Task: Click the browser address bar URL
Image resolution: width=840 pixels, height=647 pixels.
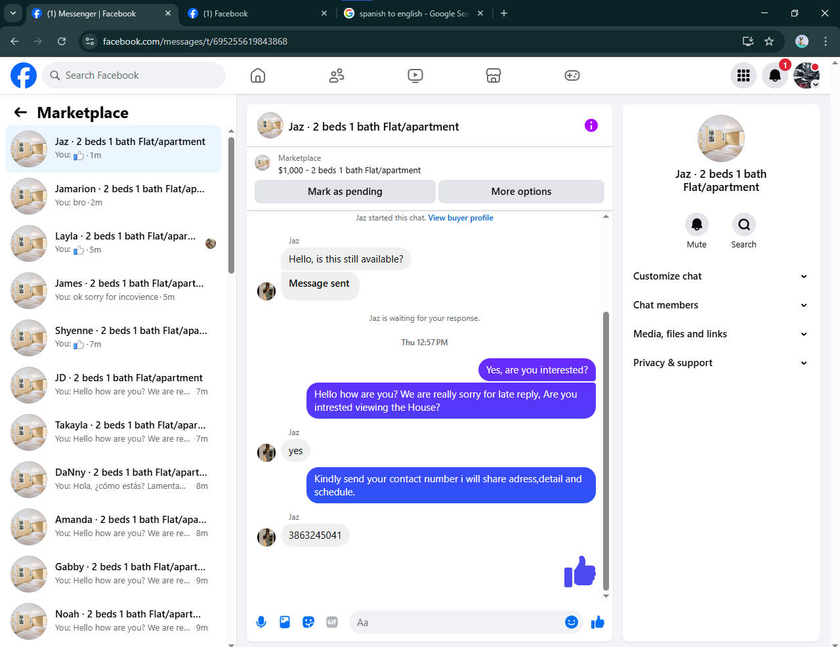Action: click(195, 41)
